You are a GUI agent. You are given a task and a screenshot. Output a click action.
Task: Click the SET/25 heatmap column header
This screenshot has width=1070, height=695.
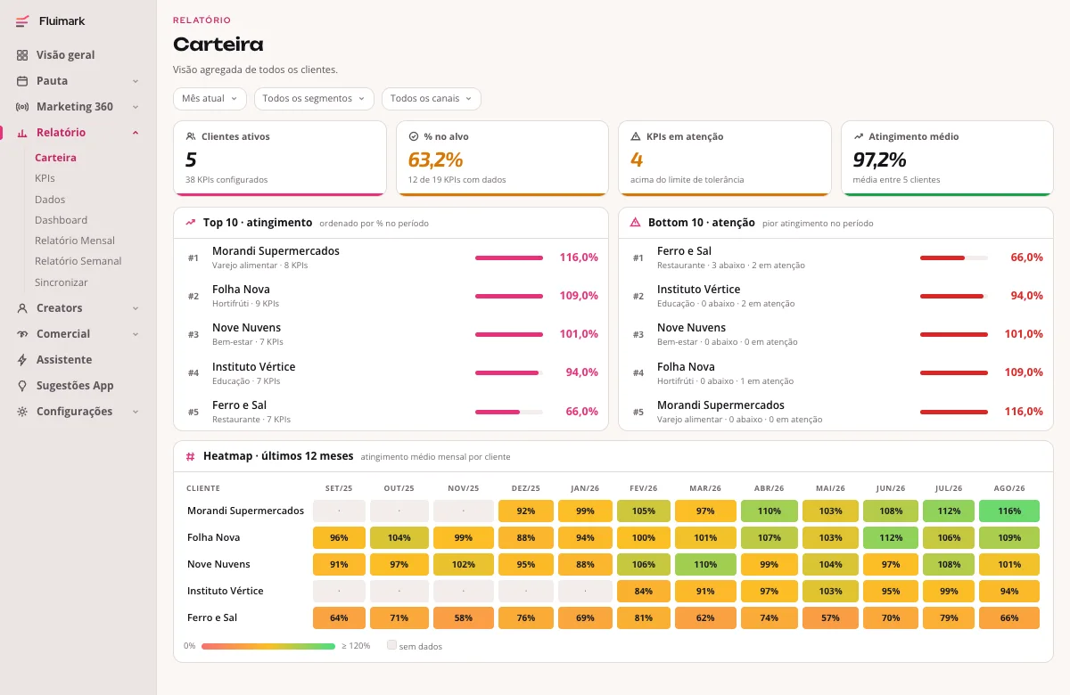[339, 488]
